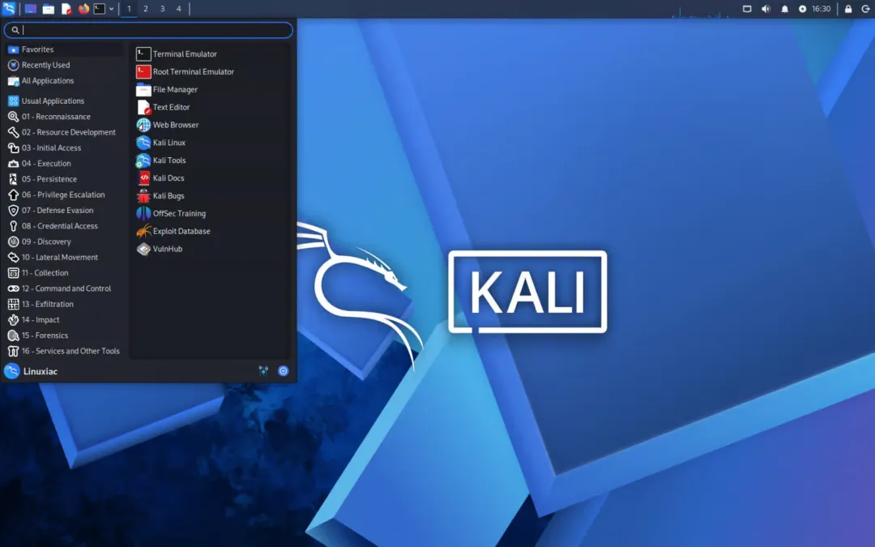Viewport: 875px width, 547px height.
Task: Open the file manager from the top panel
Action: click(x=49, y=9)
